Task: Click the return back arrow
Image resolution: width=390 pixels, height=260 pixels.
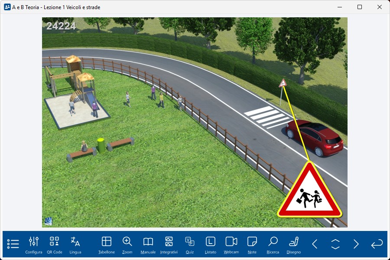Action: point(377,244)
